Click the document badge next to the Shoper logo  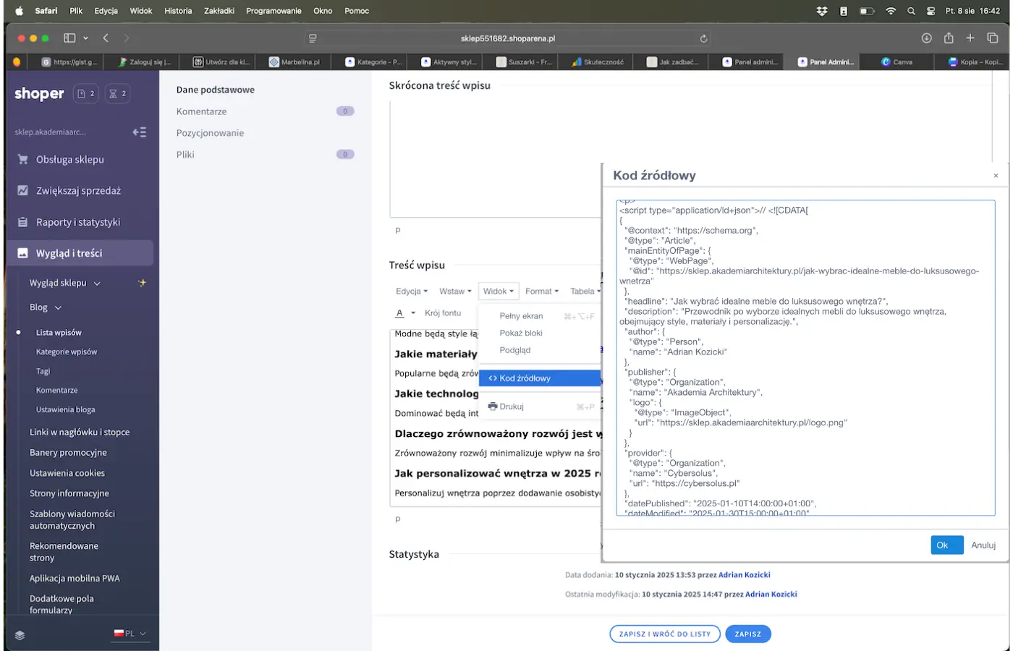[x=85, y=93]
